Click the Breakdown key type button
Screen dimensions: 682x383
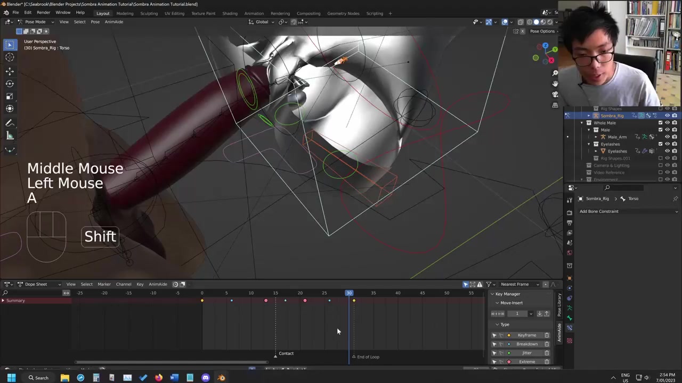pos(526,344)
